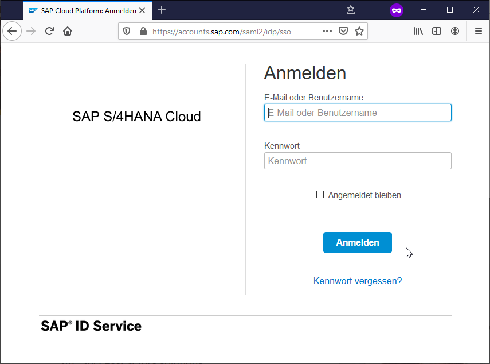Viewport: 490px width, 364px height.
Task: Click the title bar star tray icon
Action: pos(351,10)
